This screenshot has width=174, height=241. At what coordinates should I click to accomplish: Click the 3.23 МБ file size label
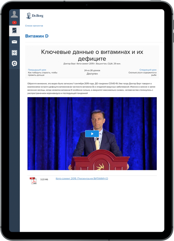click(44, 179)
